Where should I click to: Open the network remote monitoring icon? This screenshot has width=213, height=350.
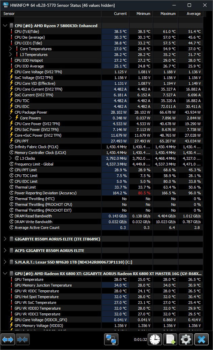click(x=111, y=339)
